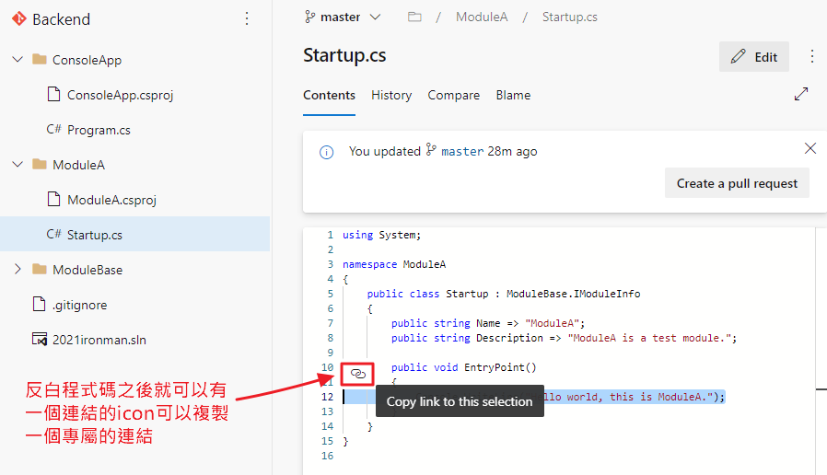The height and width of the screenshot is (475, 827).
Task: Open ConsoleApp.csproj file
Action: tap(121, 95)
